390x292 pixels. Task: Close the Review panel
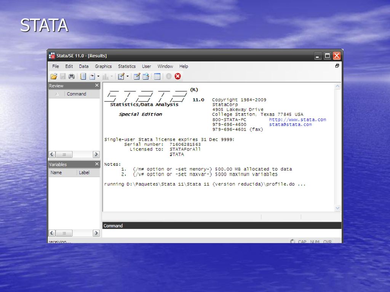[x=97, y=86]
